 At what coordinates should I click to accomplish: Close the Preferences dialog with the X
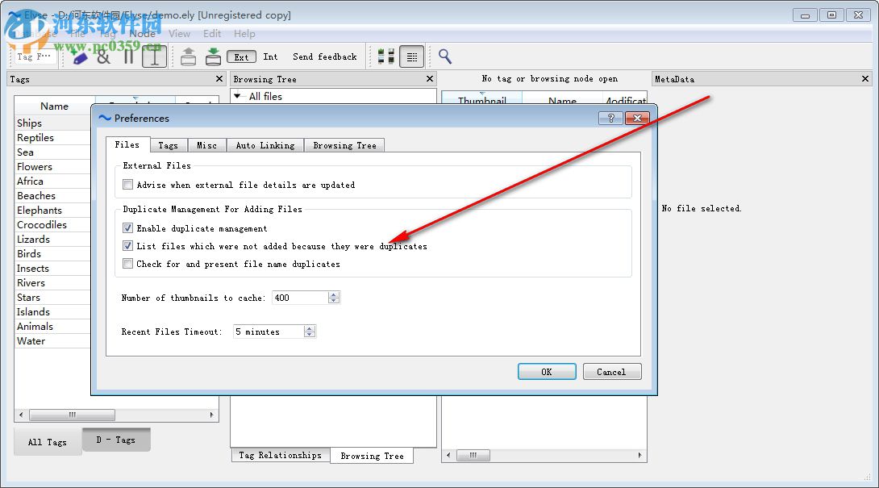tap(637, 118)
